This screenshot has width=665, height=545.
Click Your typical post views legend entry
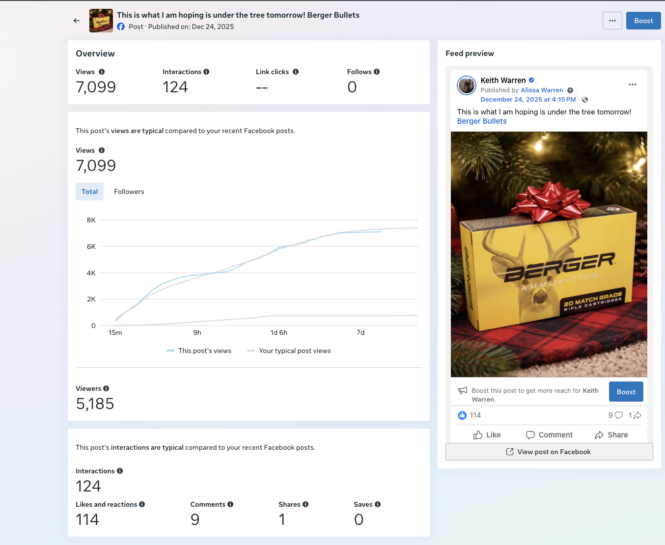pos(289,351)
